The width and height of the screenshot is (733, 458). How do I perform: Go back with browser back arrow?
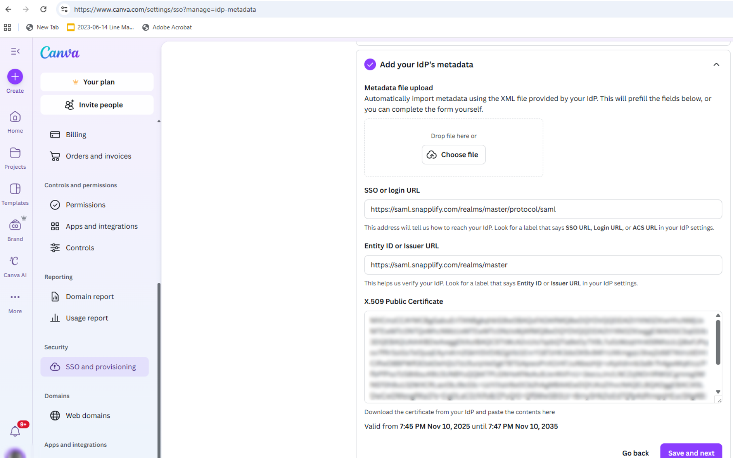tap(8, 9)
